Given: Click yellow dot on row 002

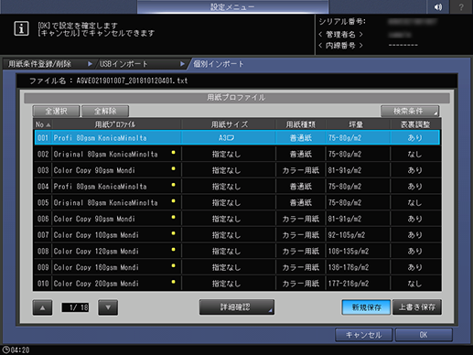Looking at the screenshot, I should tap(173, 152).
